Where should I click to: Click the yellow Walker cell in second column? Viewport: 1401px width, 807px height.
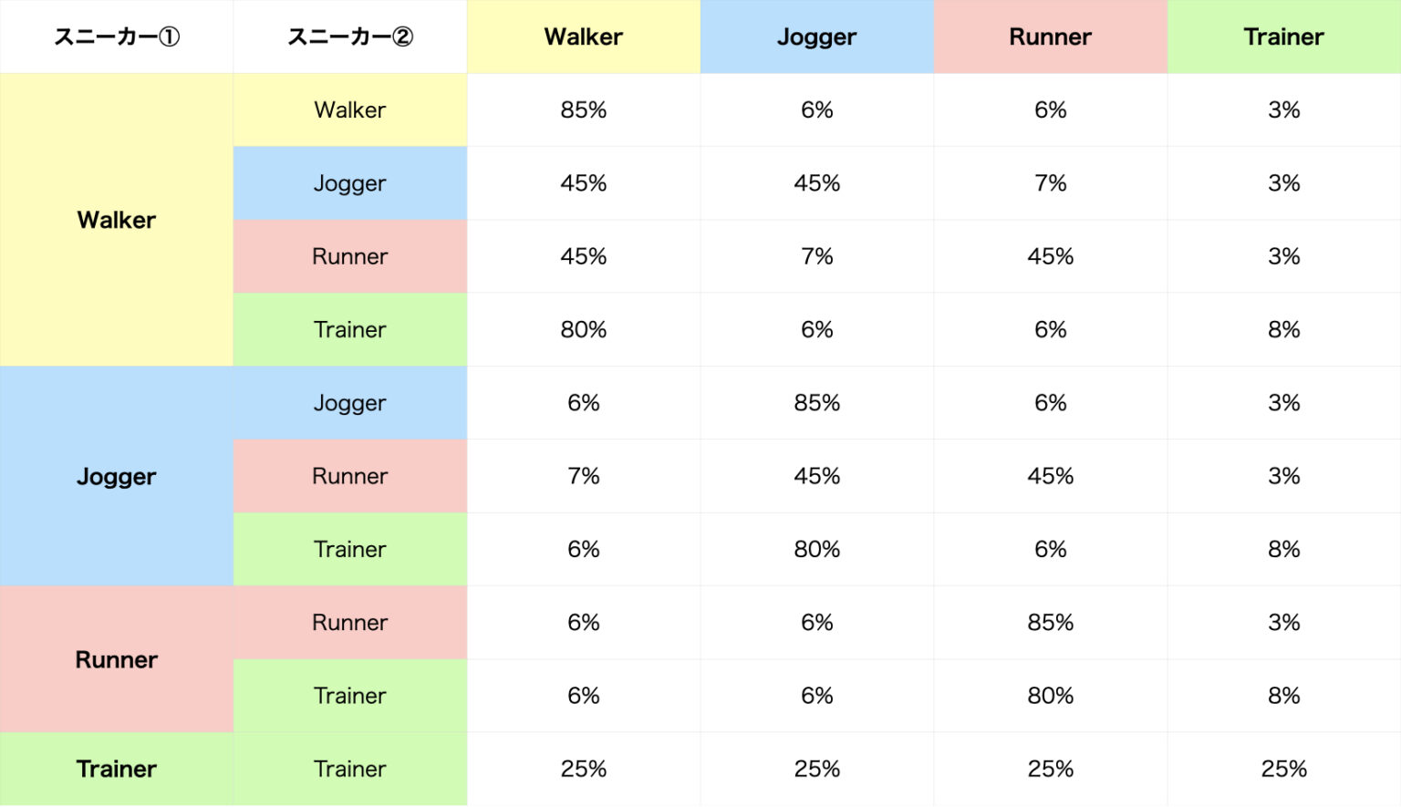[349, 109]
